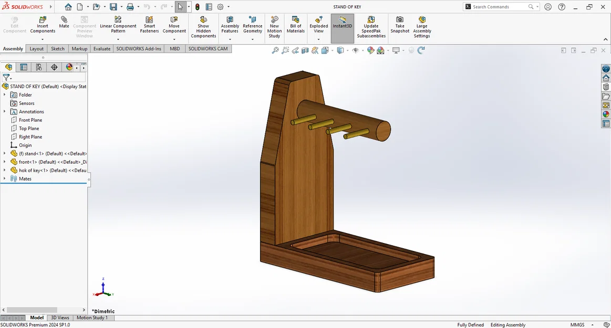Toggle Exploded View

pos(319,25)
